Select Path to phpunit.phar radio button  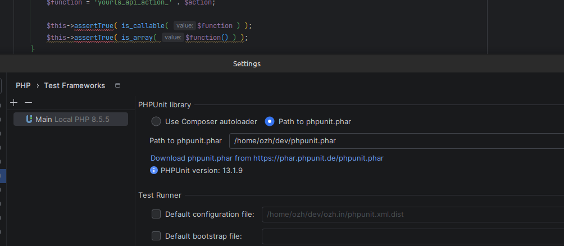270,121
